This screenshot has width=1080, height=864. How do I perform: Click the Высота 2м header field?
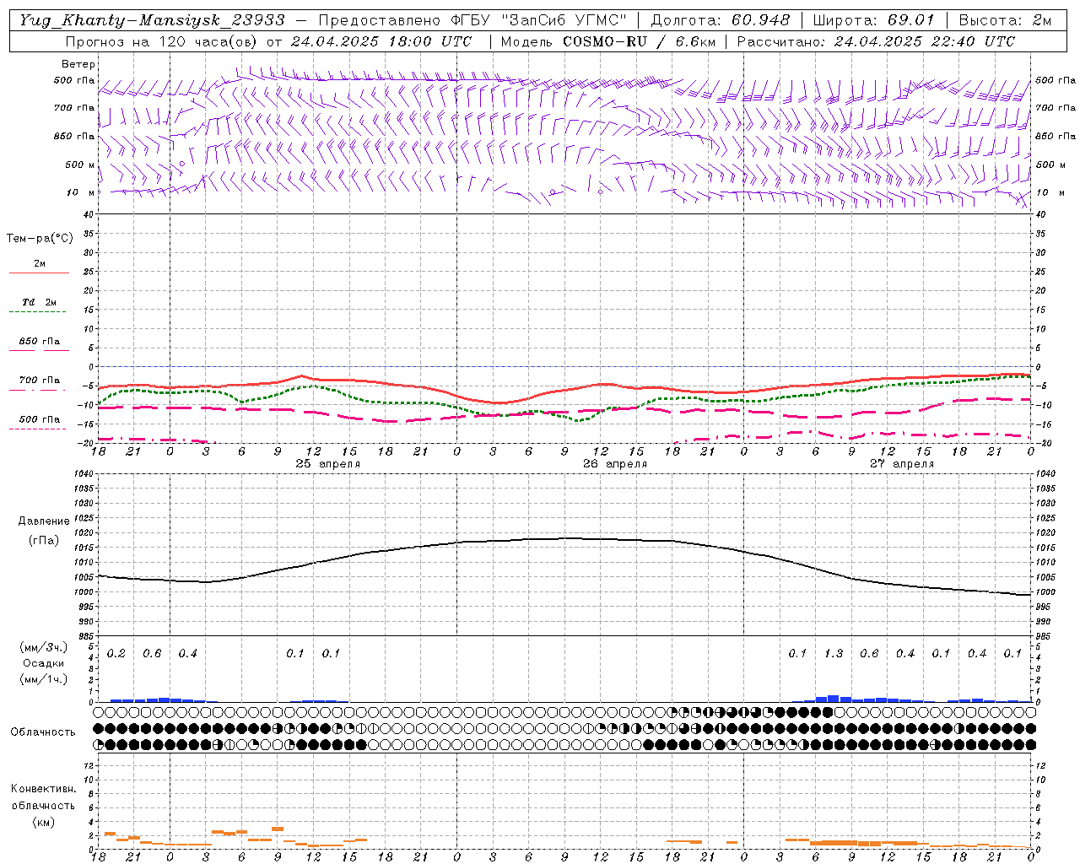pyautogui.click(x=1004, y=20)
